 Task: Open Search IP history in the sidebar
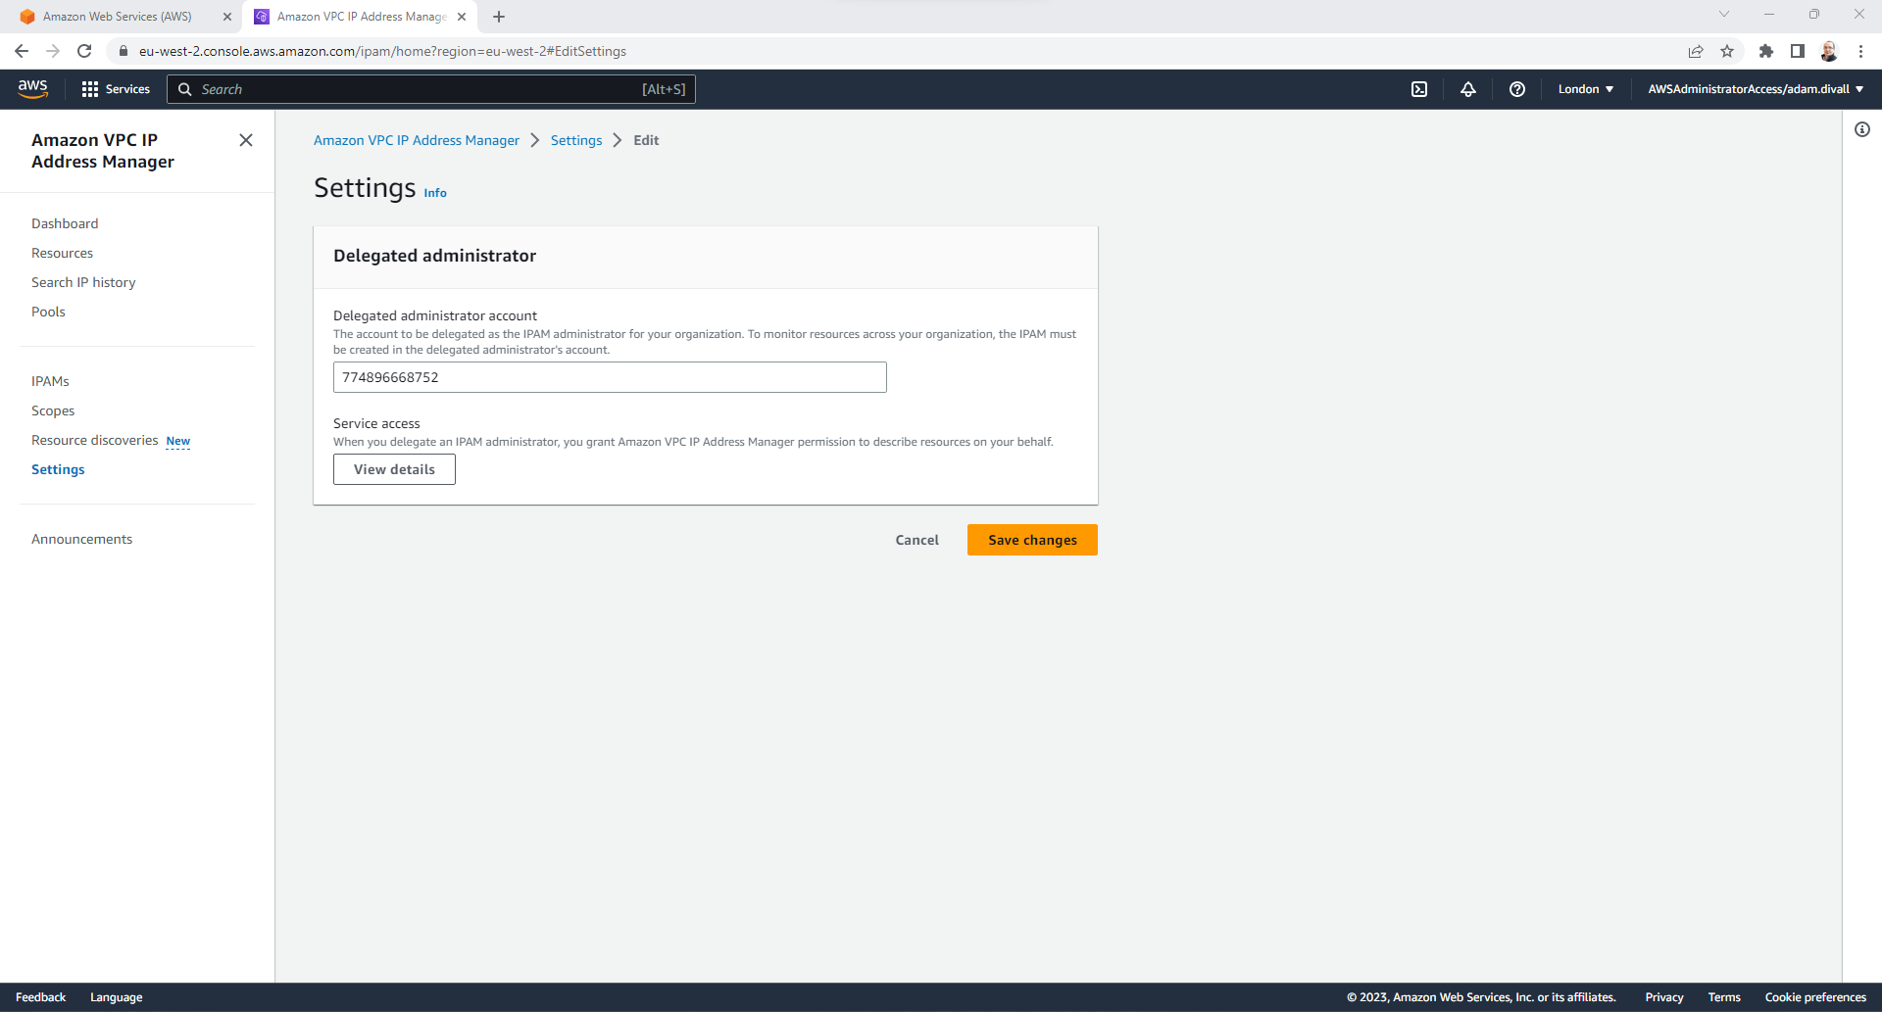click(83, 282)
